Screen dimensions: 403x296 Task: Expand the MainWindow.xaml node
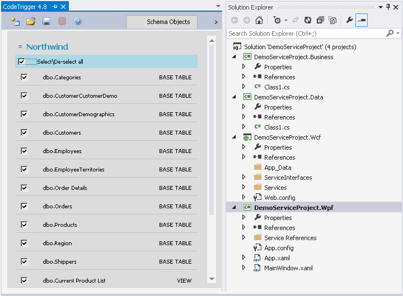[243, 268]
